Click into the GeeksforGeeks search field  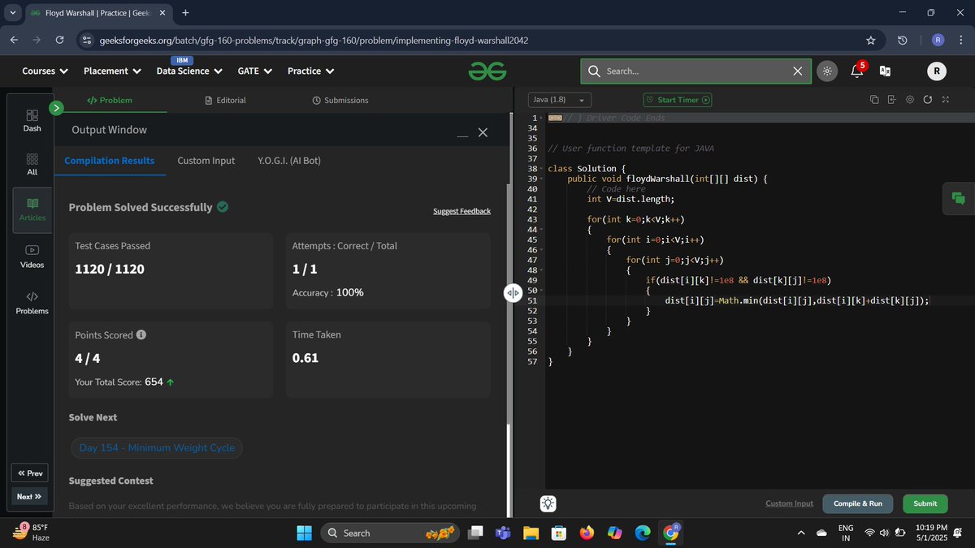pos(695,71)
